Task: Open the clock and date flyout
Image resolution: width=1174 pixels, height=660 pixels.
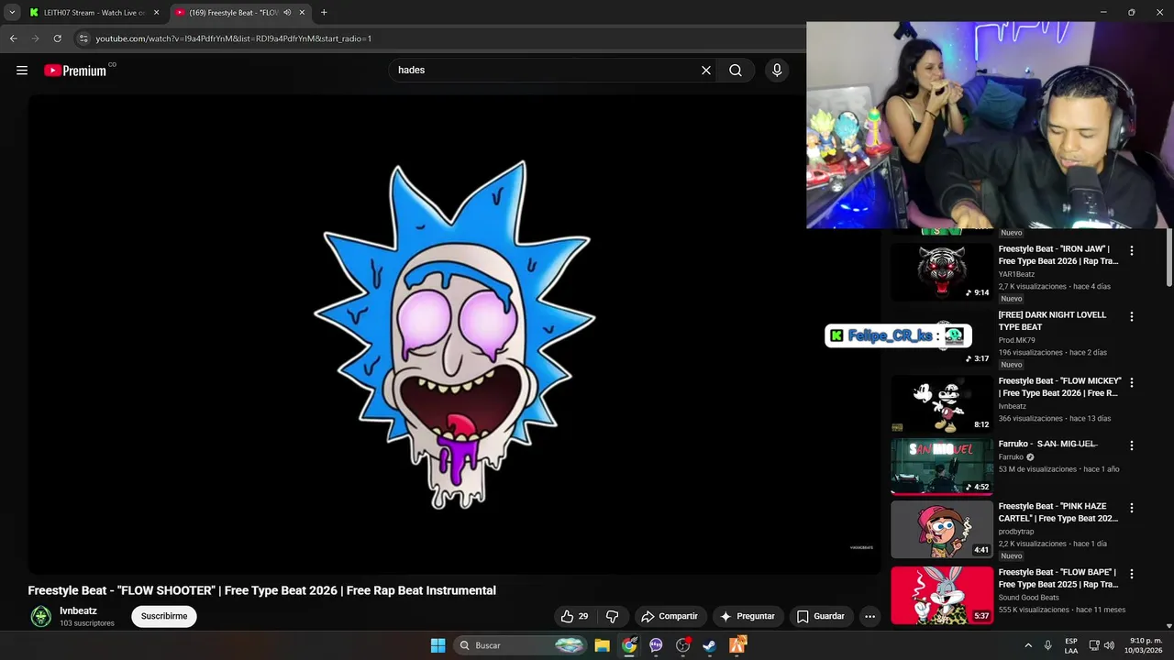Action: point(1146,645)
